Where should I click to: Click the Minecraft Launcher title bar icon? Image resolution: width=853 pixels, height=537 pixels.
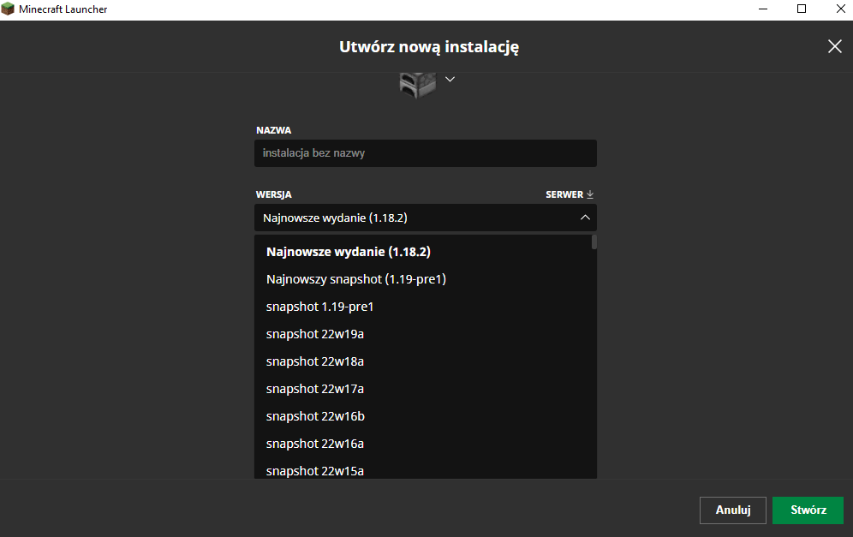pos(8,9)
